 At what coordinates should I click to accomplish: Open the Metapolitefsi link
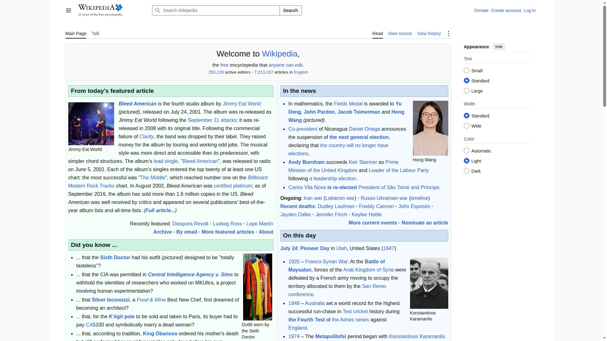[331, 336]
